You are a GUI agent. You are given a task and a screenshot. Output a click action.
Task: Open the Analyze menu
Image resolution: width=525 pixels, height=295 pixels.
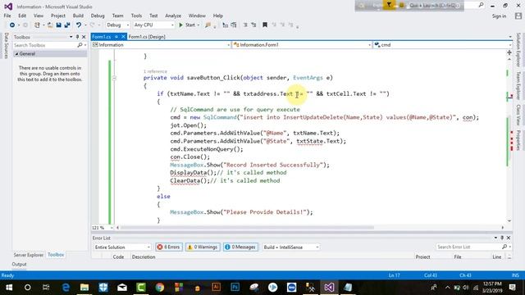click(173, 16)
